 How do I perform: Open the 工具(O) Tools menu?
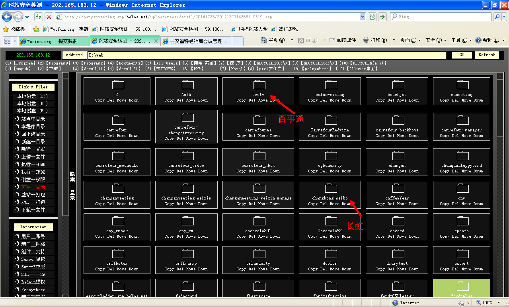pos(461,40)
